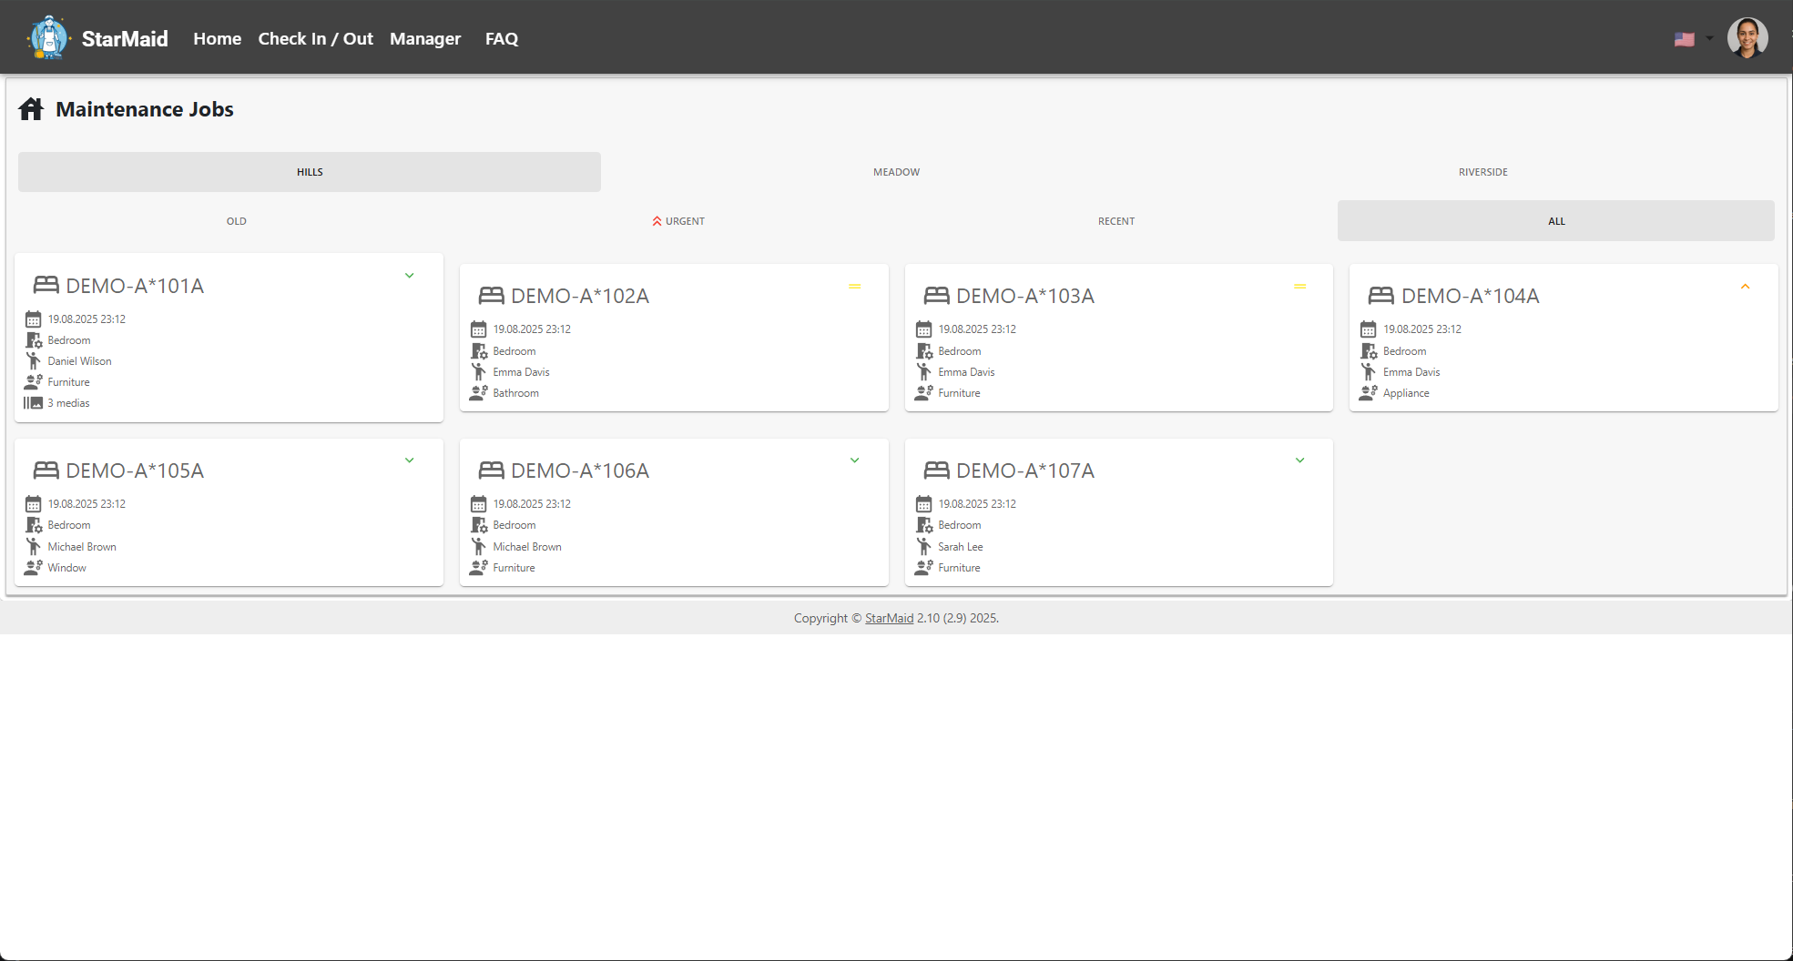This screenshot has height=961, width=1793.
Task: Open Check In / Out page
Action: click(315, 38)
